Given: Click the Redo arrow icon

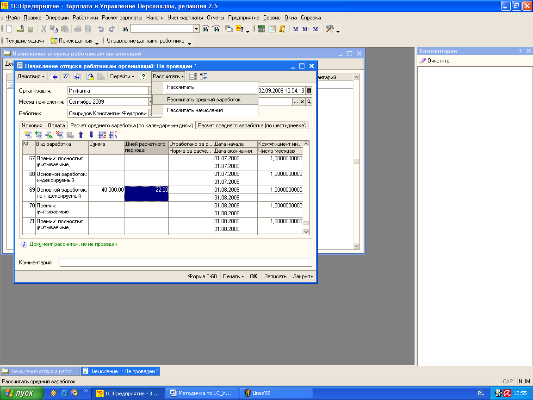Looking at the screenshot, I should click(x=112, y=29).
